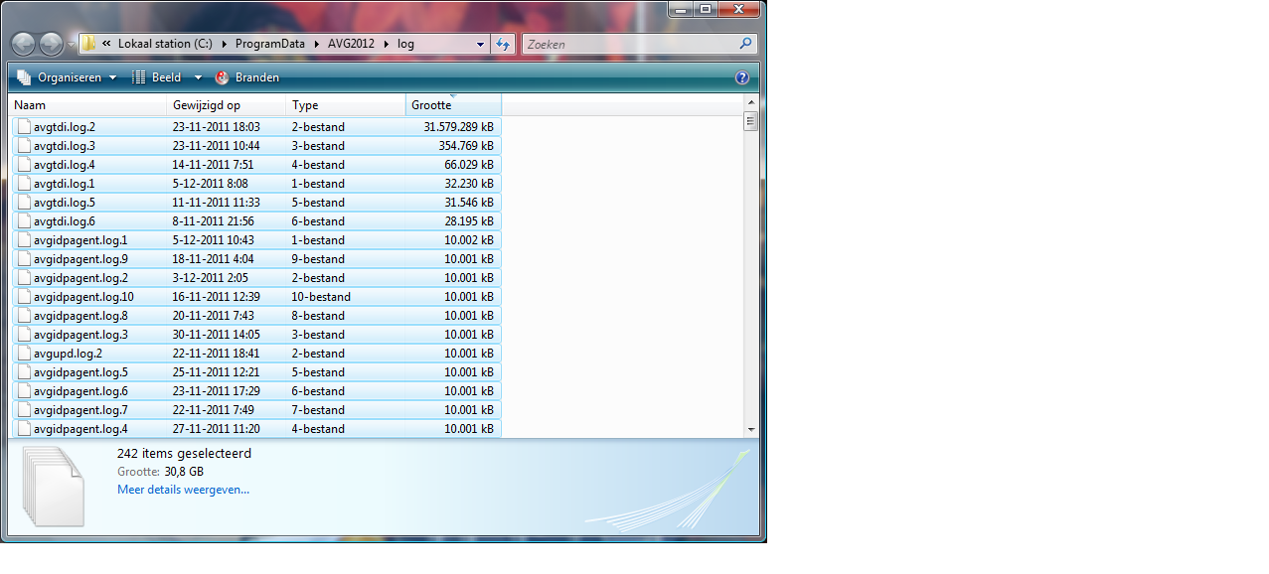Click the Refresh button beside address bar
The height and width of the screenshot is (574, 1269).
pos(503,44)
